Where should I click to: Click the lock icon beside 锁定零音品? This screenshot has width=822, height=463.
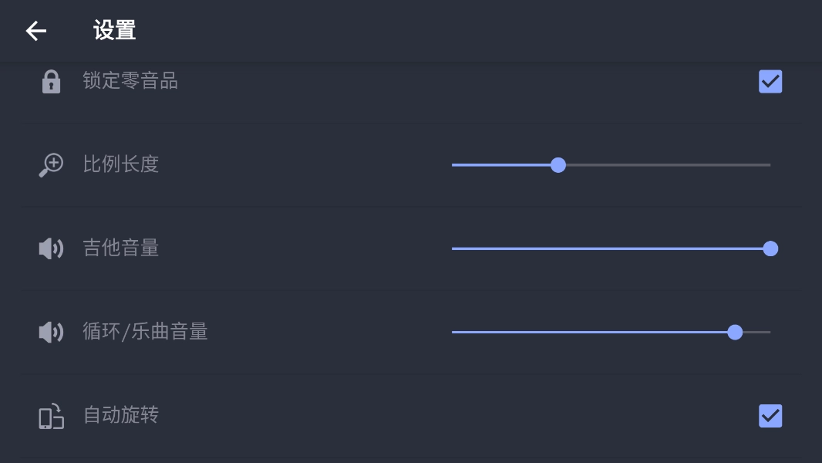pyautogui.click(x=51, y=81)
